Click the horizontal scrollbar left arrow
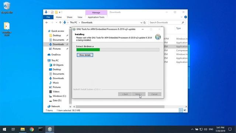The height and width of the screenshot is (133, 236). pyautogui.click(x=74, y=107)
